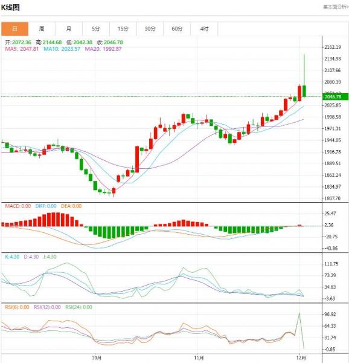Click the RSI(24) indicator label
Image resolution: width=349 pixels, height=363 pixels.
(x=78, y=307)
